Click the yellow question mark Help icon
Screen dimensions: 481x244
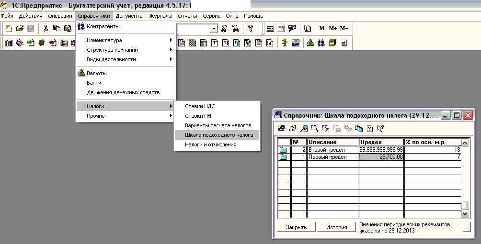tap(251, 29)
